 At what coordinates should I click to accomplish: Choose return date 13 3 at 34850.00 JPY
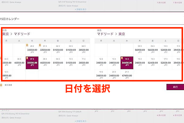coord(114,63)
